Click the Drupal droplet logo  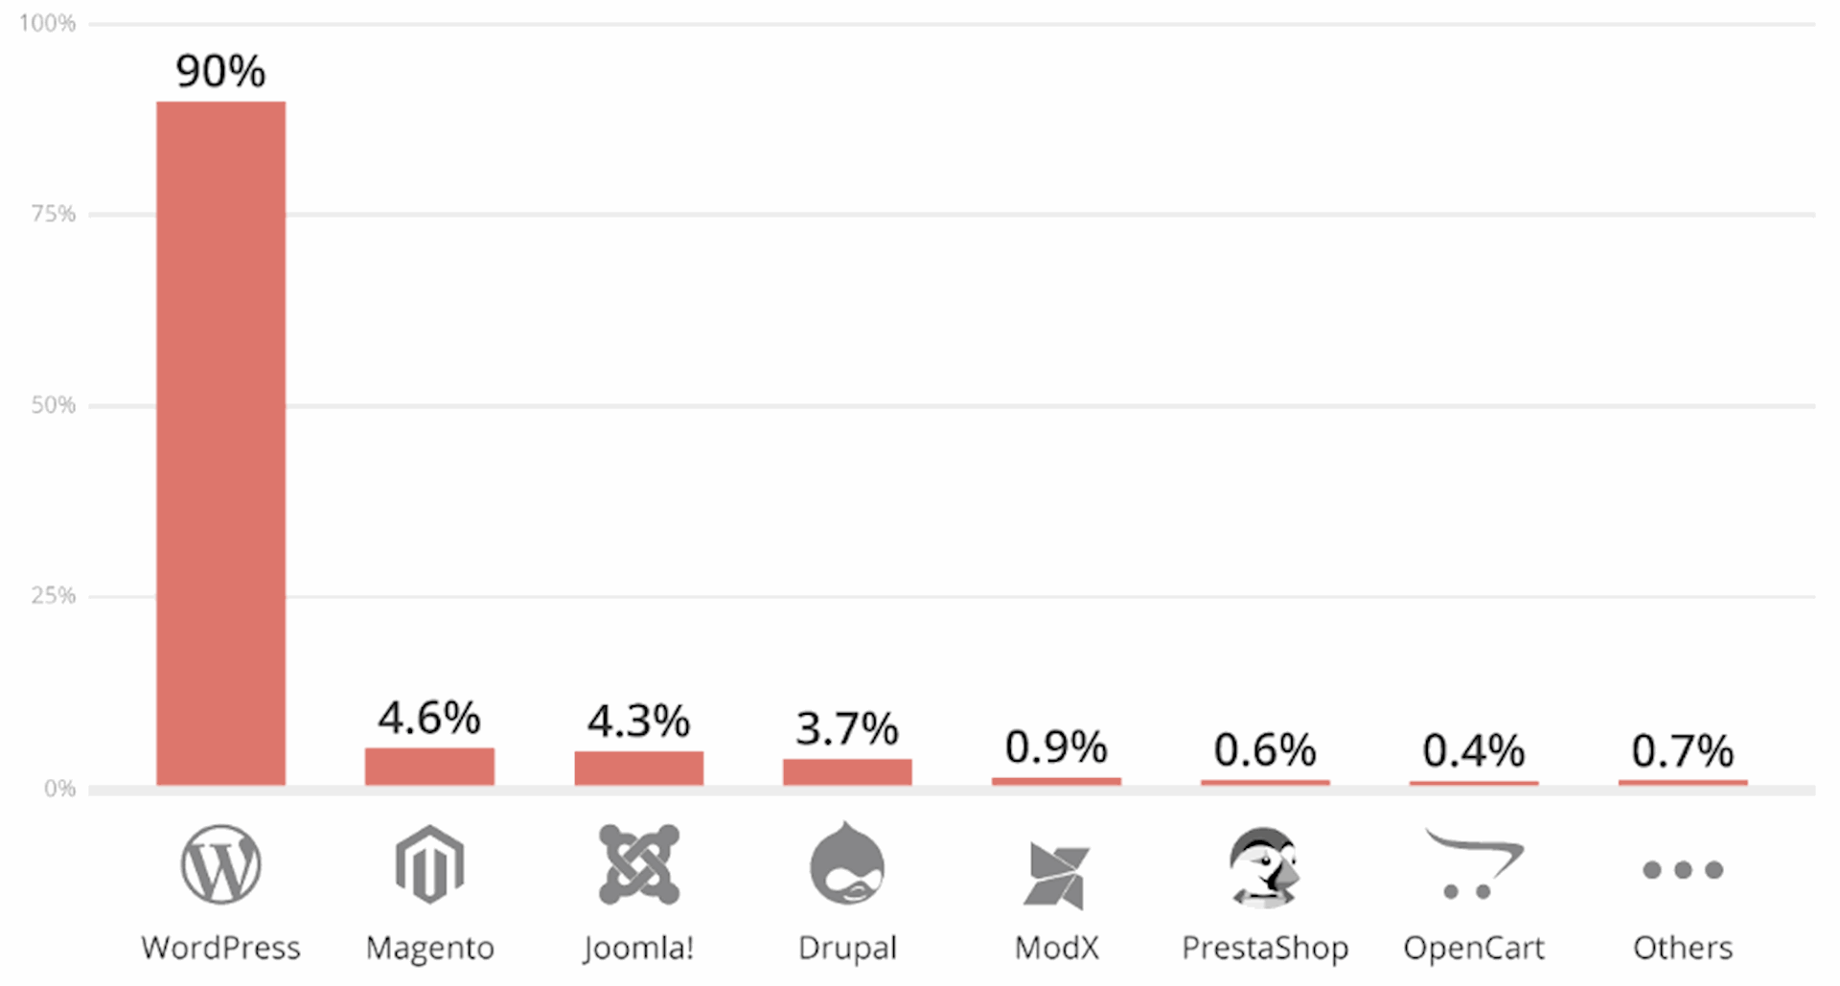[847, 864]
